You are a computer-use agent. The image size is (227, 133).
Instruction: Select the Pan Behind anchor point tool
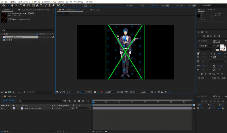[x=29, y=5]
